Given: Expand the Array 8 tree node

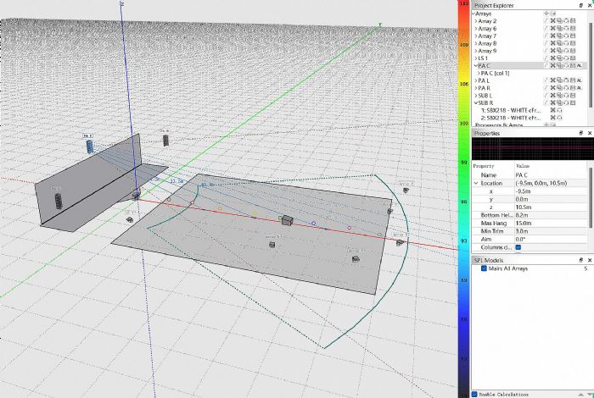Looking at the screenshot, I should (x=475, y=43).
